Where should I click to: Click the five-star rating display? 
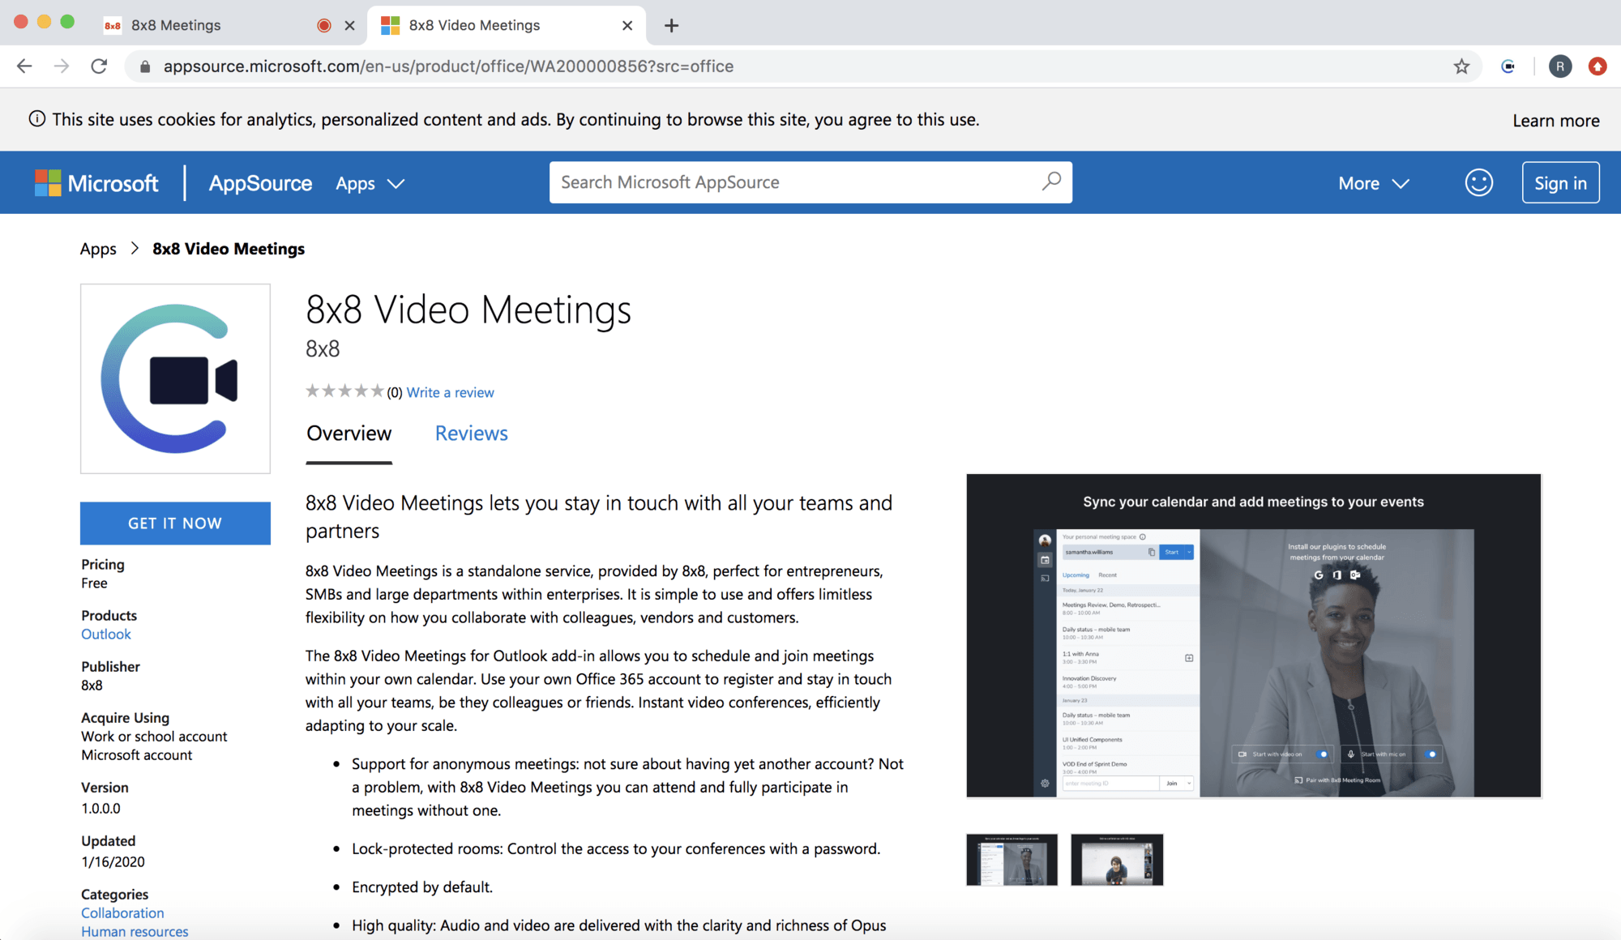coord(344,391)
